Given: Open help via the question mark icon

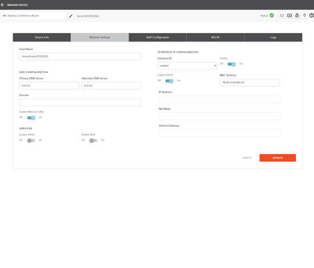Looking at the screenshot, I should pyautogui.click(x=311, y=15).
